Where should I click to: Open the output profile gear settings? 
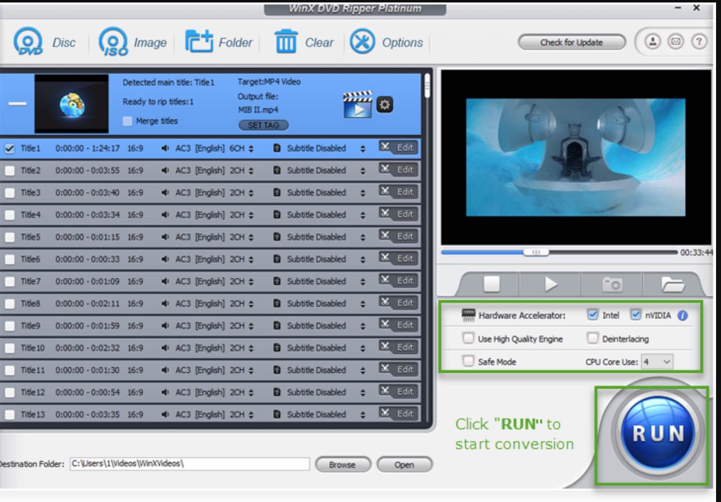(385, 105)
